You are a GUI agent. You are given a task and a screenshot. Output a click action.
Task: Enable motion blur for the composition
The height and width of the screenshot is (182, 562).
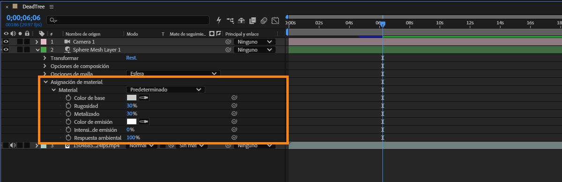point(264,21)
